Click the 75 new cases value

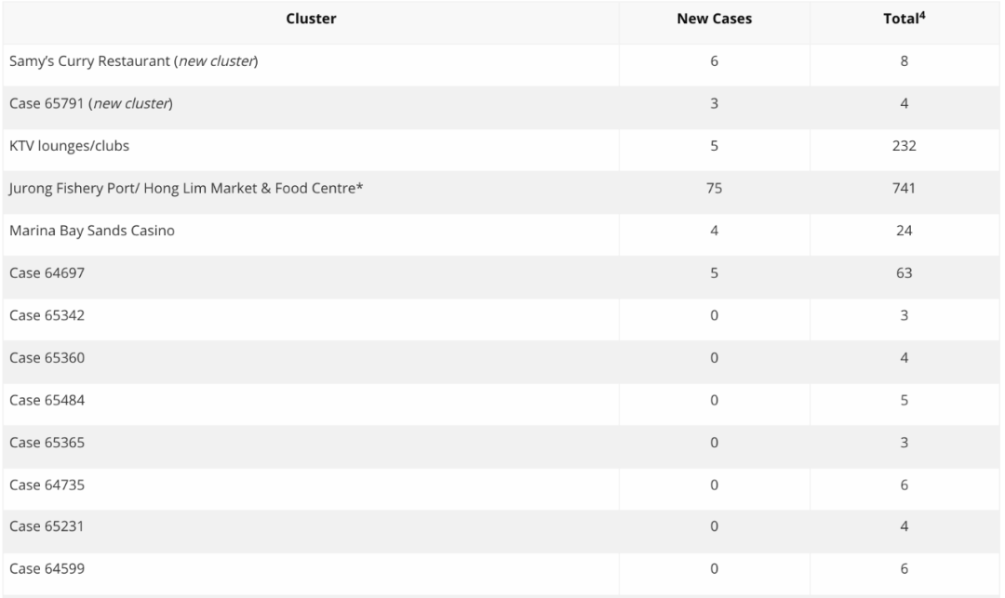click(714, 188)
